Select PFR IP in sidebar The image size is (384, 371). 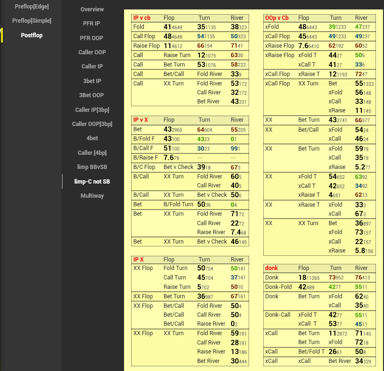click(x=92, y=24)
